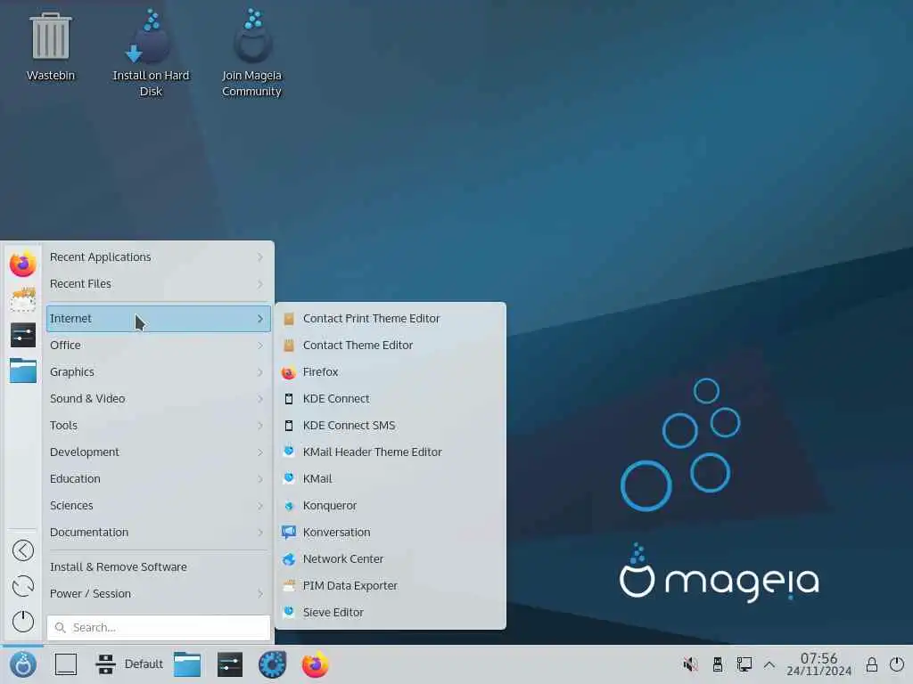The height and width of the screenshot is (684, 913).
Task: Open software install favorite below Firefox in sidebar
Action: [22, 299]
